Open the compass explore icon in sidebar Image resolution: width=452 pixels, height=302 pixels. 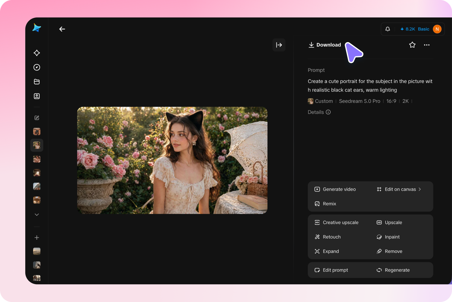tap(37, 67)
